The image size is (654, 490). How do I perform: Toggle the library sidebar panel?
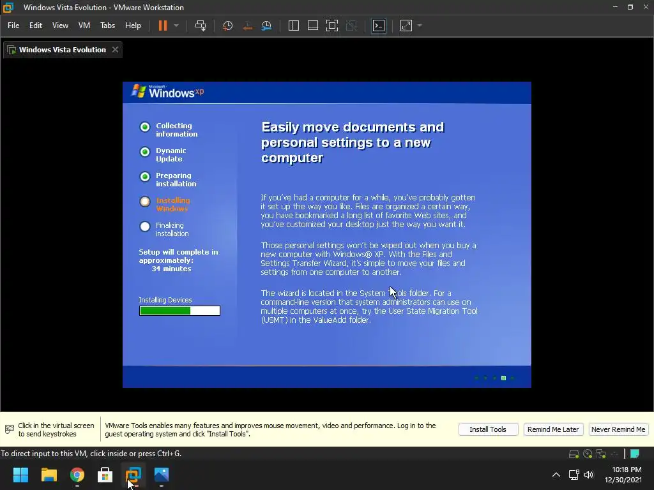[x=294, y=26]
